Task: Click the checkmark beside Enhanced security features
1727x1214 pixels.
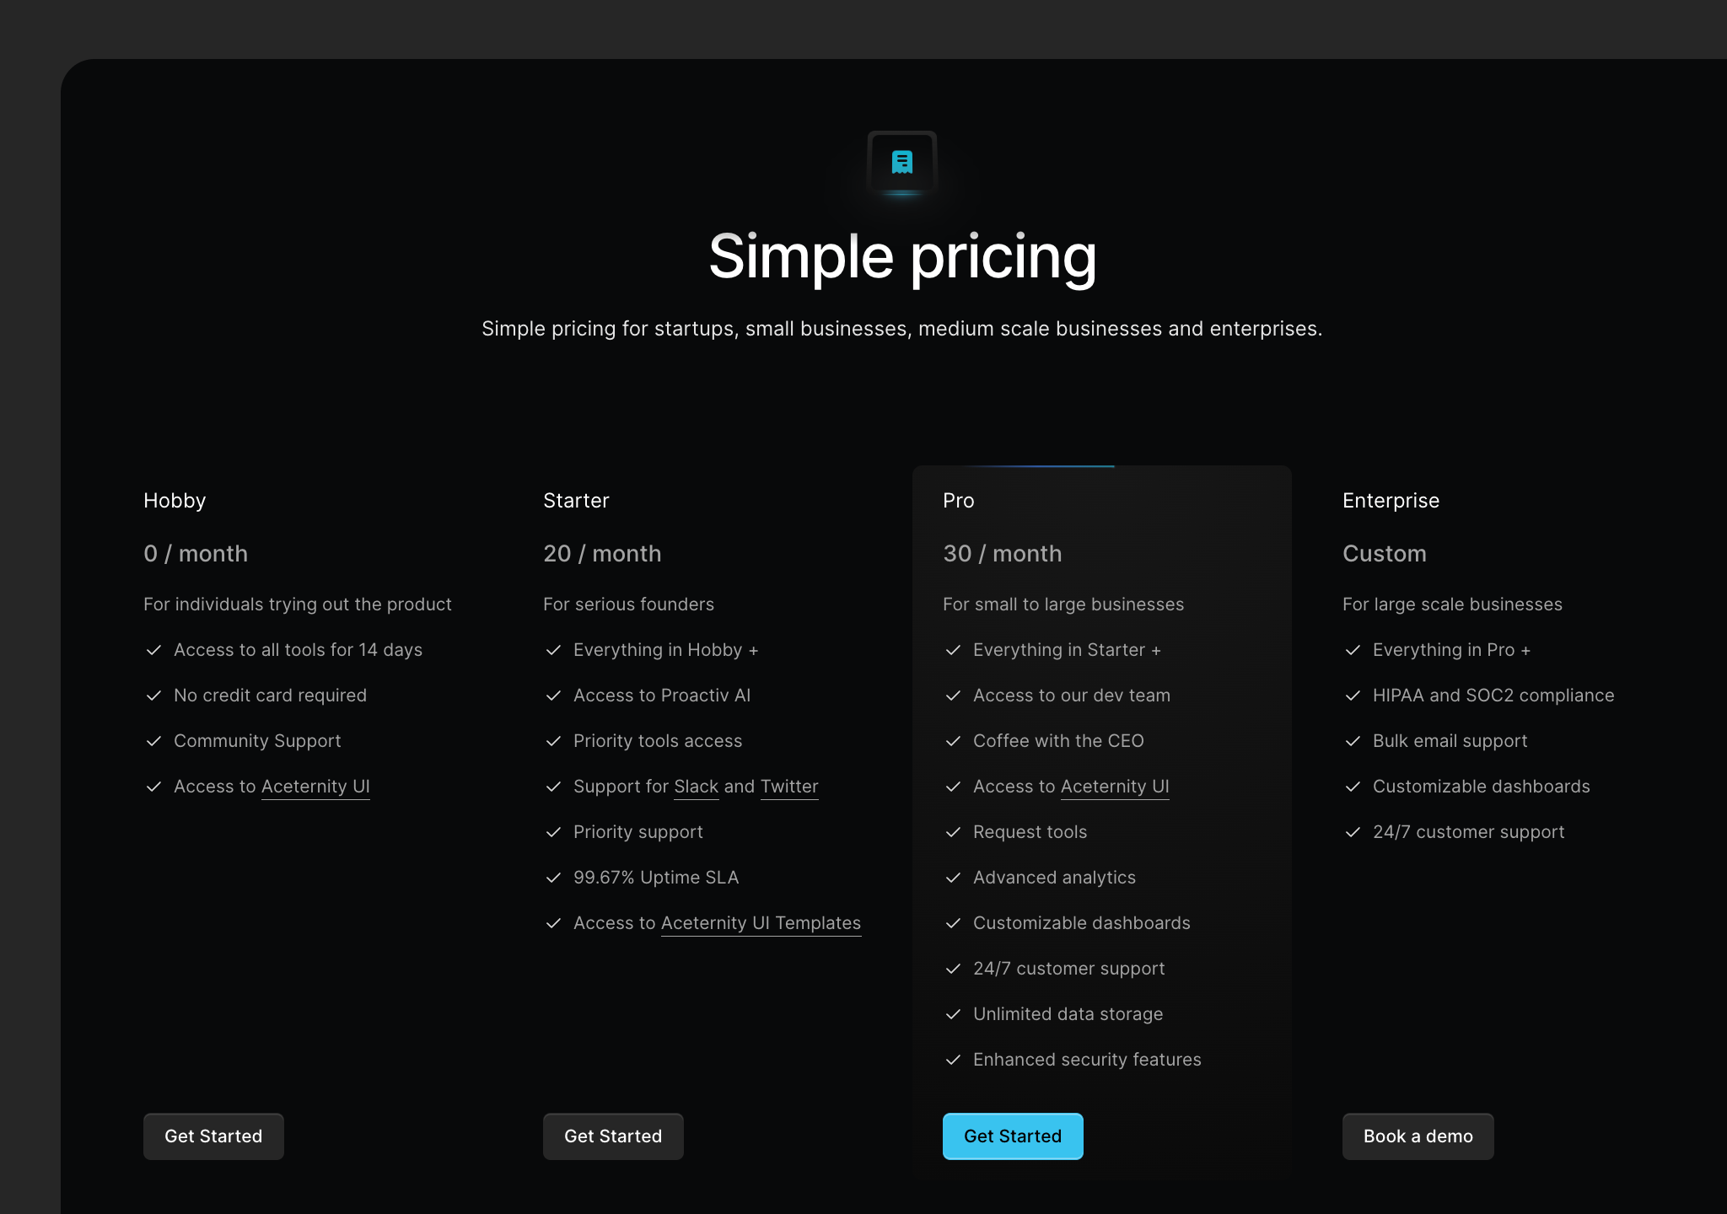Action: (x=954, y=1060)
